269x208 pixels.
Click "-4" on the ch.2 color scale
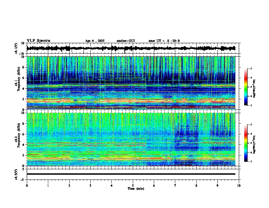(x=250, y=134)
